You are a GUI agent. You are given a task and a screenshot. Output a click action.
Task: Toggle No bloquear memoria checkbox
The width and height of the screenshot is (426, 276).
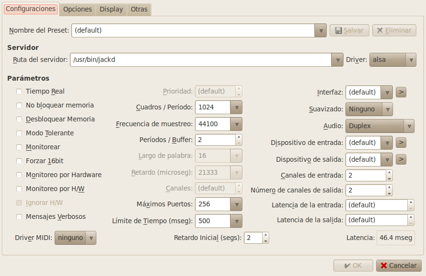[x=19, y=105]
